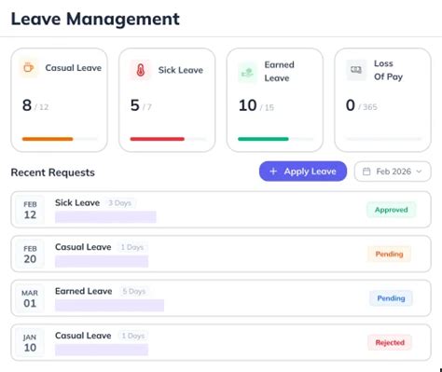Click the 1 Days tag on JAN 10 request
442x372 pixels.
(x=133, y=336)
